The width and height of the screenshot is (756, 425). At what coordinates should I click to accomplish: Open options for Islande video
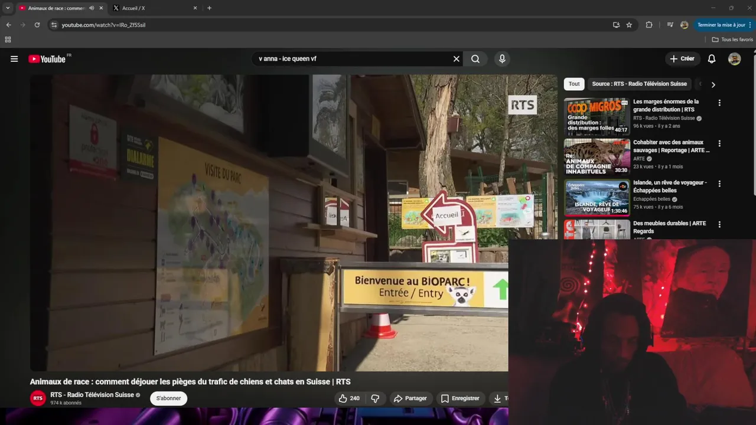tap(719, 184)
